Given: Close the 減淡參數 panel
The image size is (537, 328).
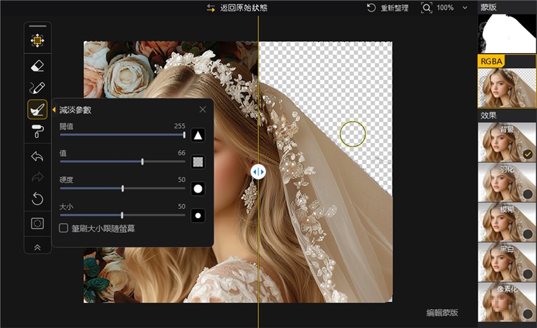Looking at the screenshot, I should [x=203, y=110].
